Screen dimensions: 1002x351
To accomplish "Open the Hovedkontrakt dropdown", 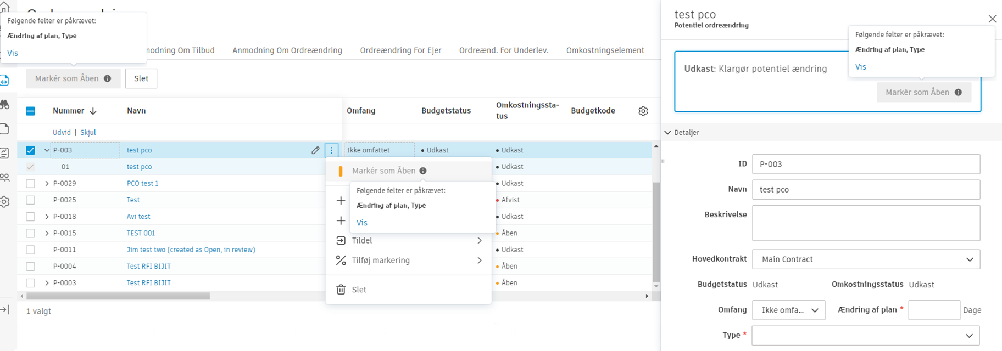I will click(866, 259).
